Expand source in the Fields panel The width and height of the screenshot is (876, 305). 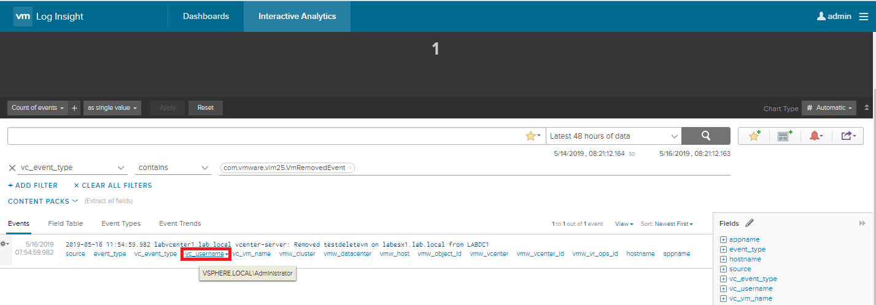[724, 269]
